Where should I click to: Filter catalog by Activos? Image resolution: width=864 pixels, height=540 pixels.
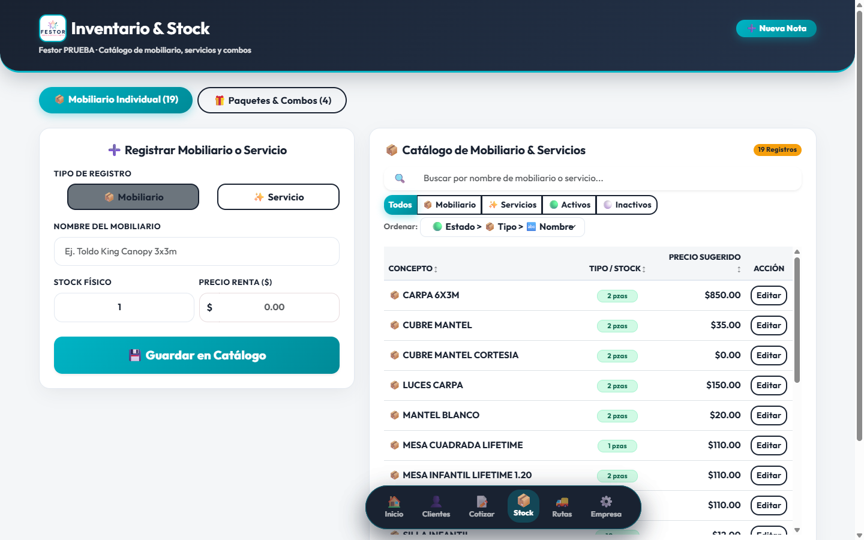[569, 205]
